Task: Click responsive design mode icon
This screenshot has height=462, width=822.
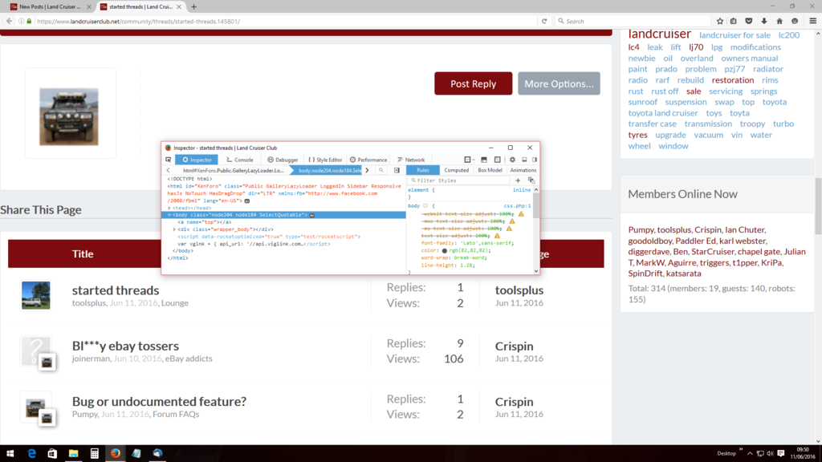Action: click(498, 160)
